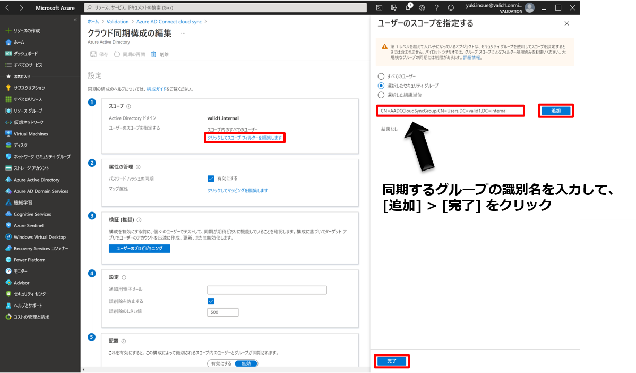Click 通知用電子メール input field
This screenshot has width=636, height=373.
(x=267, y=290)
